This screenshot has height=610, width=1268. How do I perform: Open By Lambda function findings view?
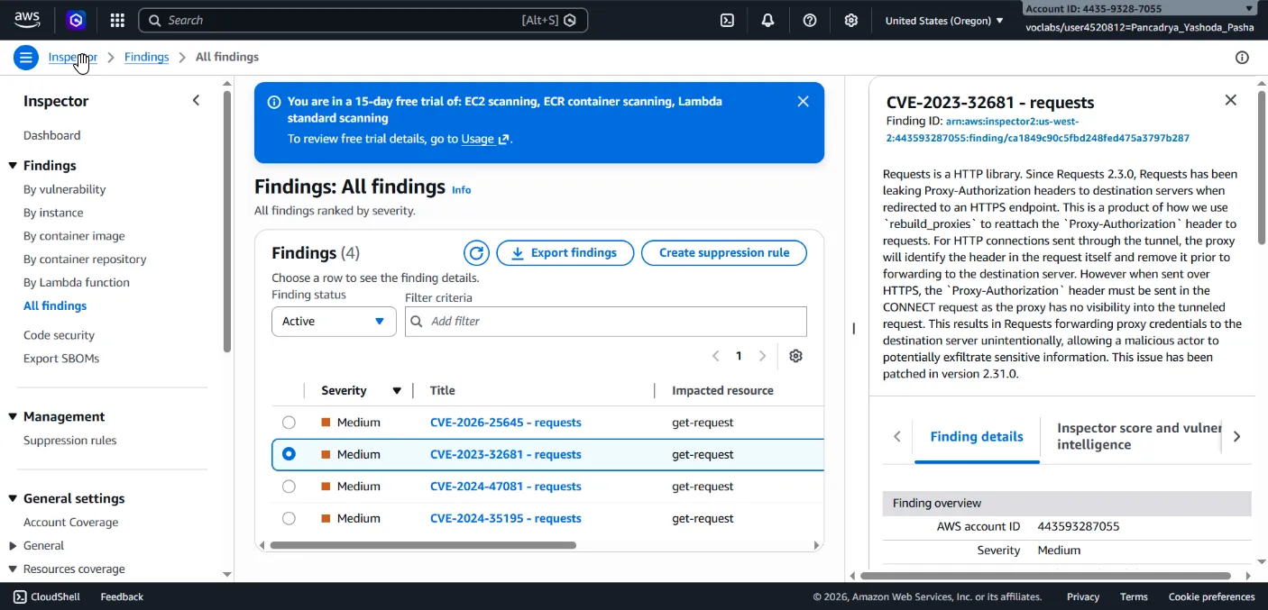[77, 282]
